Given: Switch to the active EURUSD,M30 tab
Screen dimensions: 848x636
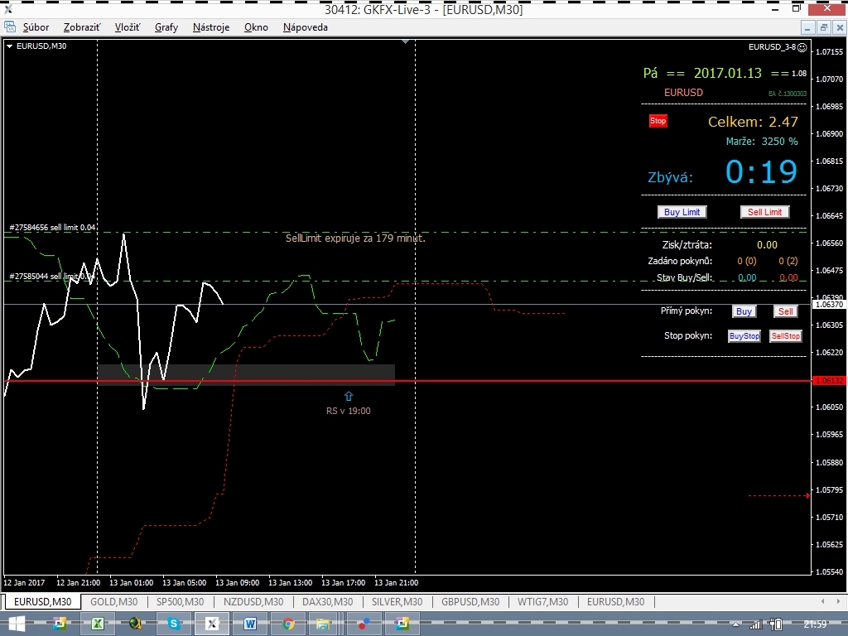Looking at the screenshot, I should point(43,601).
